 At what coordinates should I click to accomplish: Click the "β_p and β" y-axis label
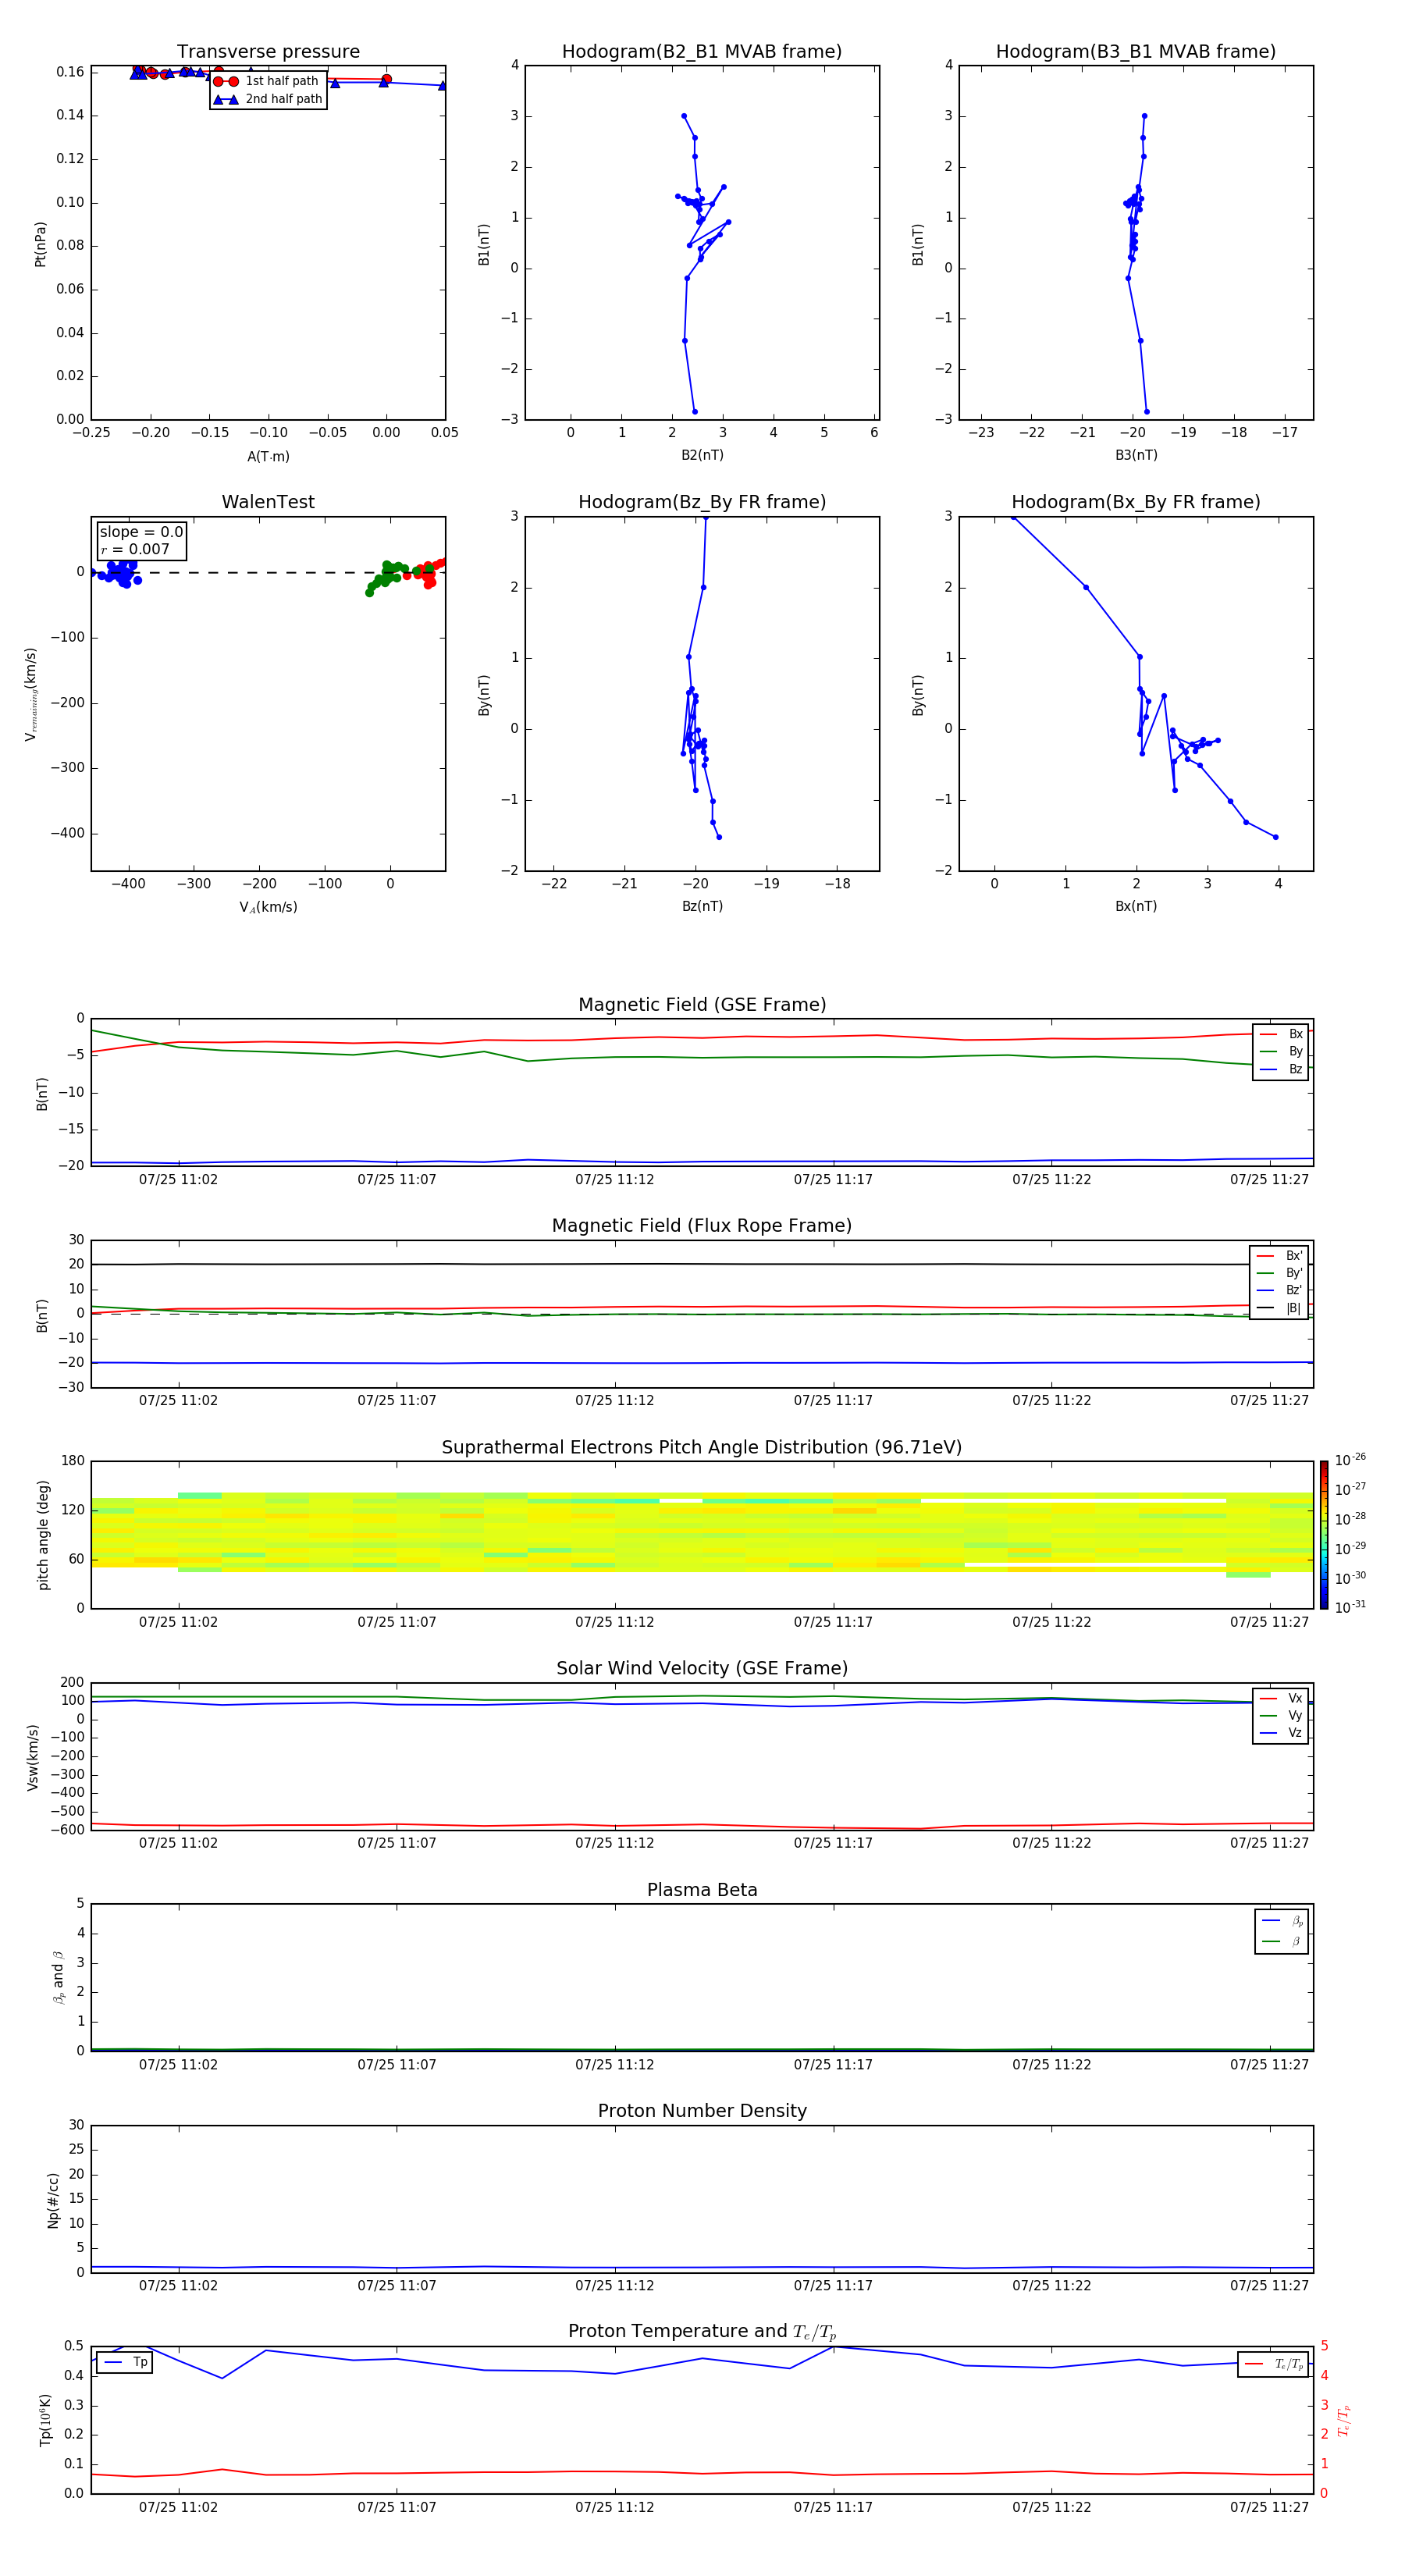58,1977
